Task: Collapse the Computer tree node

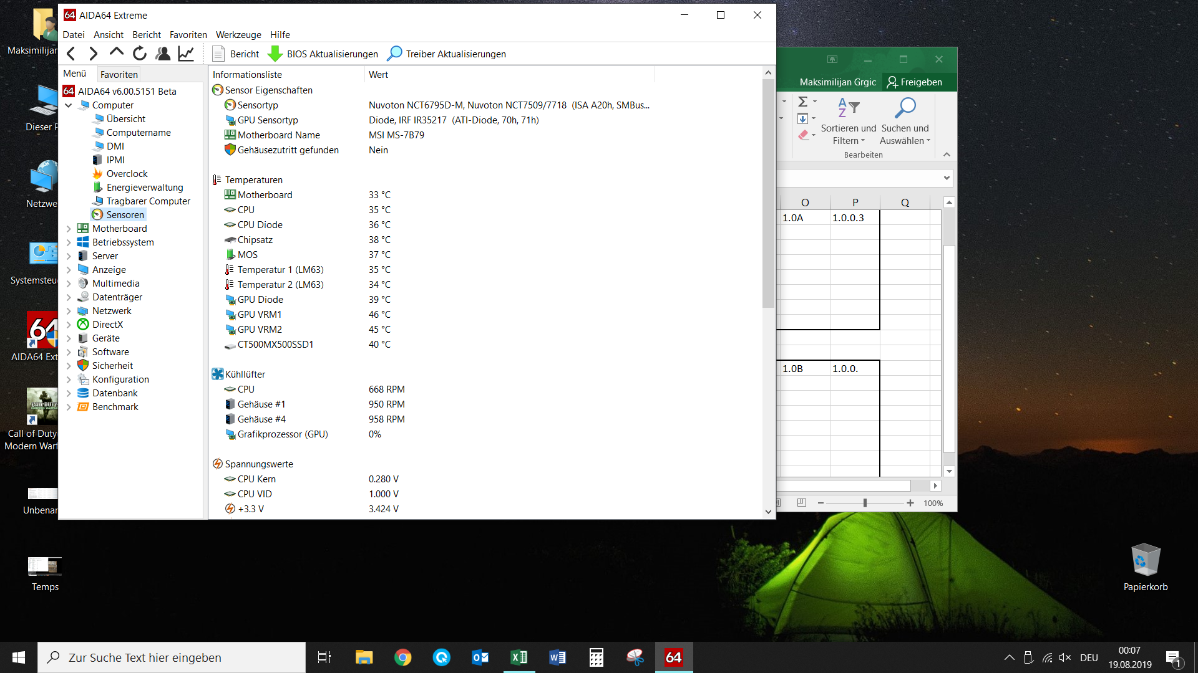Action: pos(69,105)
